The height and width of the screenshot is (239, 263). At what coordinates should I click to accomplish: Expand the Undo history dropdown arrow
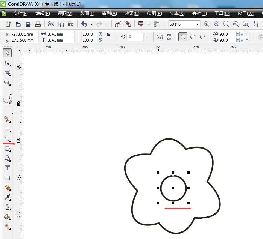point(91,24)
